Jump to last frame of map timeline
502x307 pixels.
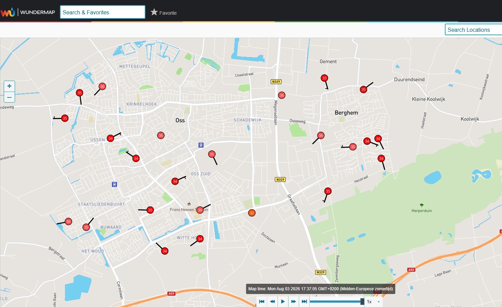pyautogui.click(x=304, y=302)
